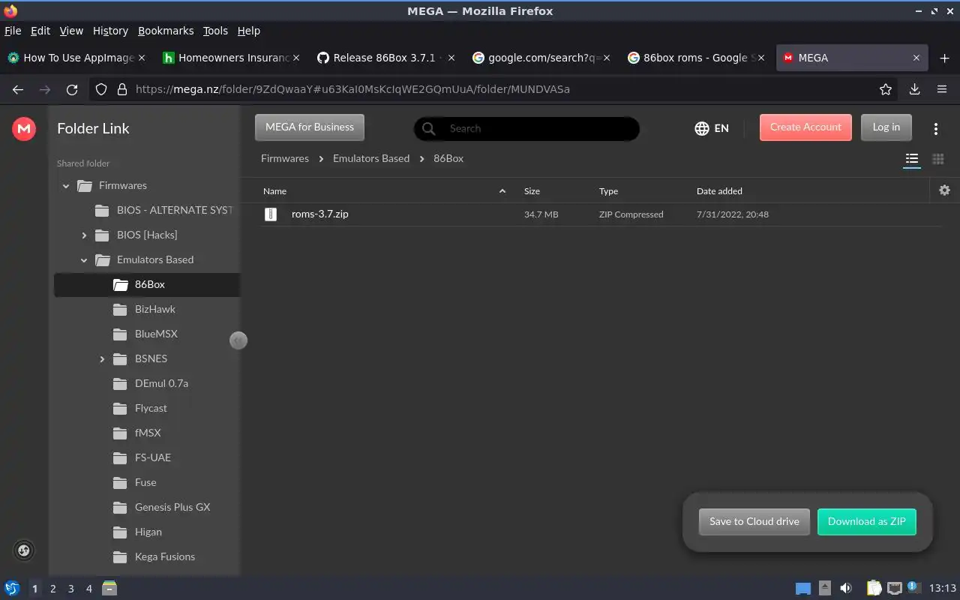The height and width of the screenshot is (600, 960).
Task: Sort by Date added column
Action: [719, 191]
